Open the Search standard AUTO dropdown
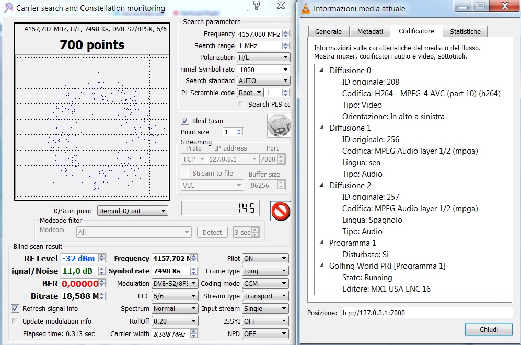The height and width of the screenshot is (345, 521). point(263,81)
